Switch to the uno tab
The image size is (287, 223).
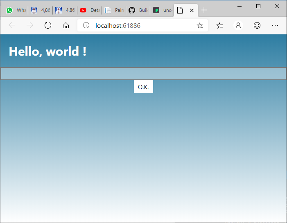pos(163,10)
